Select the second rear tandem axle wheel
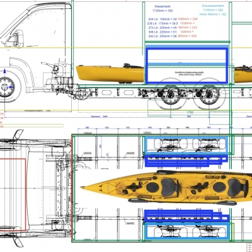This screenshot has width=252, height=252. (x=209, y=94)
